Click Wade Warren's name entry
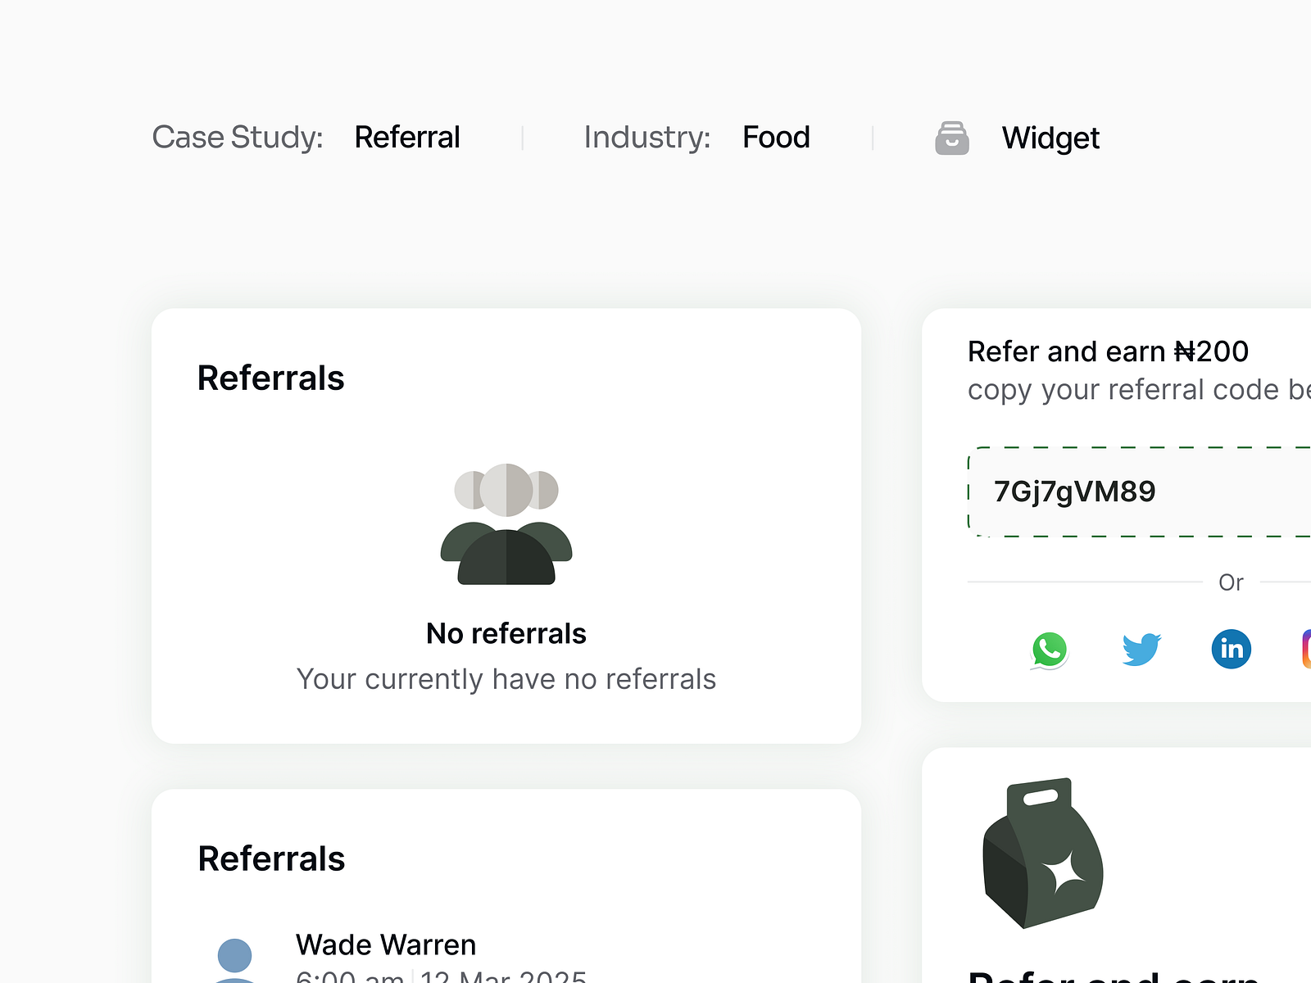This screenshot has width=1311, height=983. 385,944
